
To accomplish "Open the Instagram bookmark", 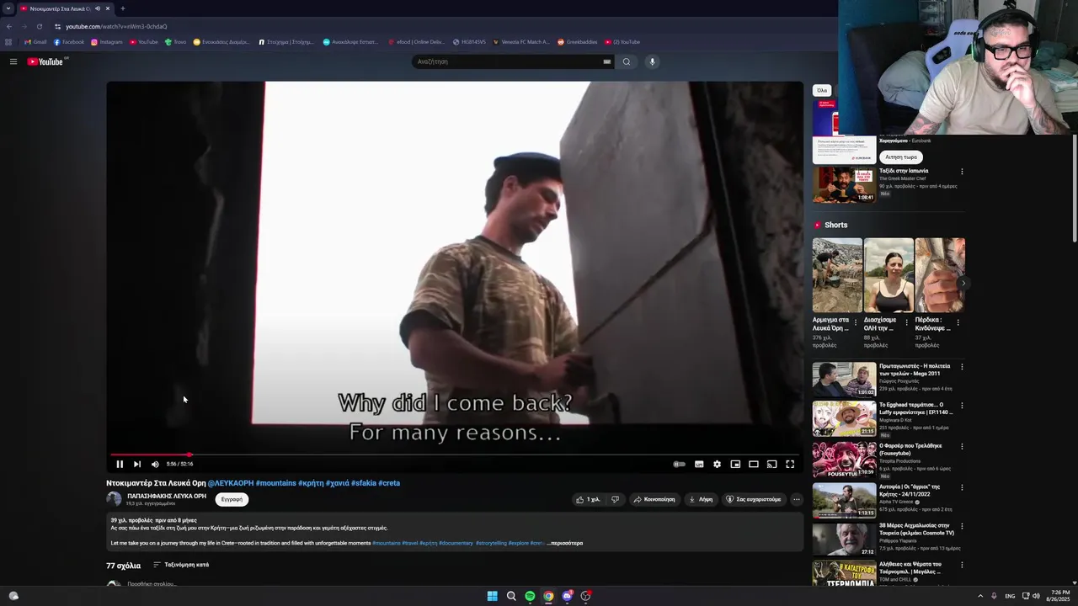I will [x=107, y=42].
